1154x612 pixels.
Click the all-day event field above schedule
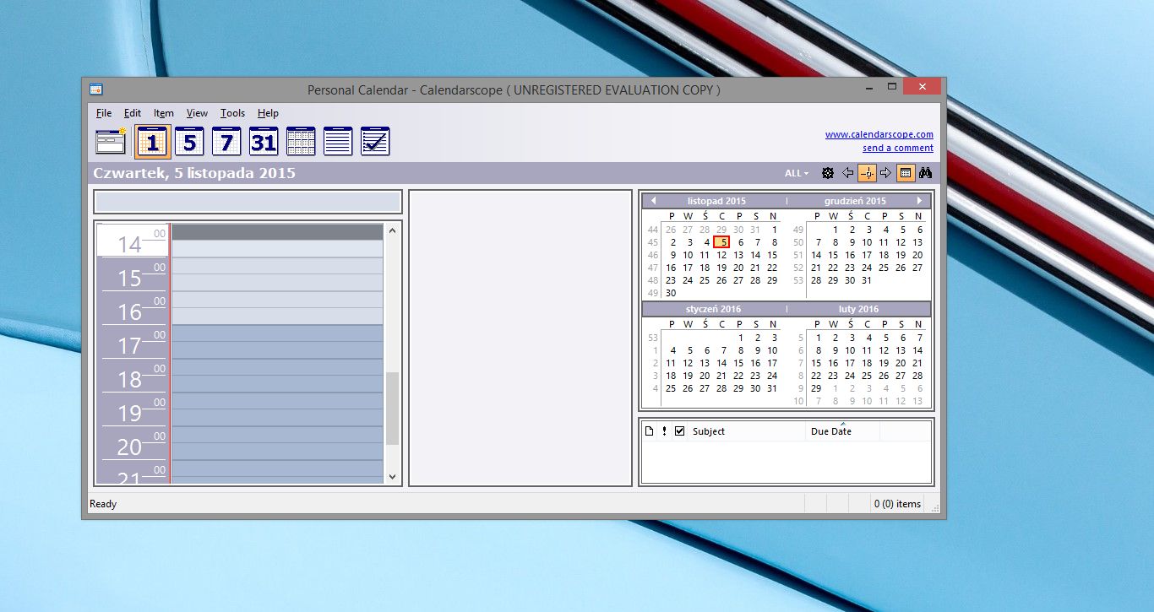pyautogui.click(x=248, y=203)
